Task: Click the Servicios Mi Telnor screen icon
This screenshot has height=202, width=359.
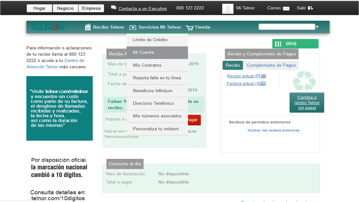Action: pos(133,27)
